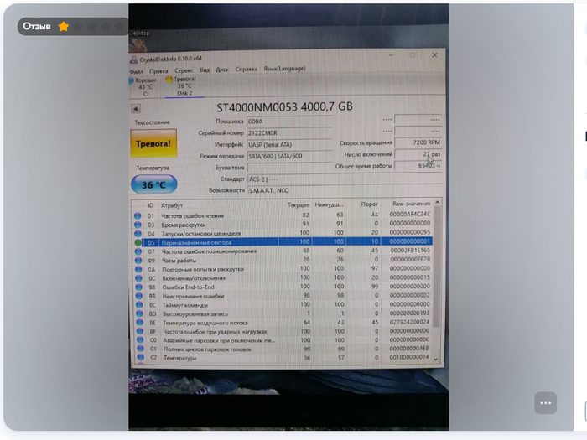Select the Запуски/остановки шпинделя row
This screenshot has width=587, height=440.
point(283,233)
